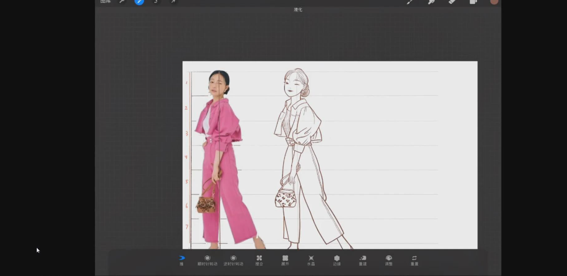Select Twirl Right (顺时针转动) liquify mode
The image size is (567, 276).
207,261
